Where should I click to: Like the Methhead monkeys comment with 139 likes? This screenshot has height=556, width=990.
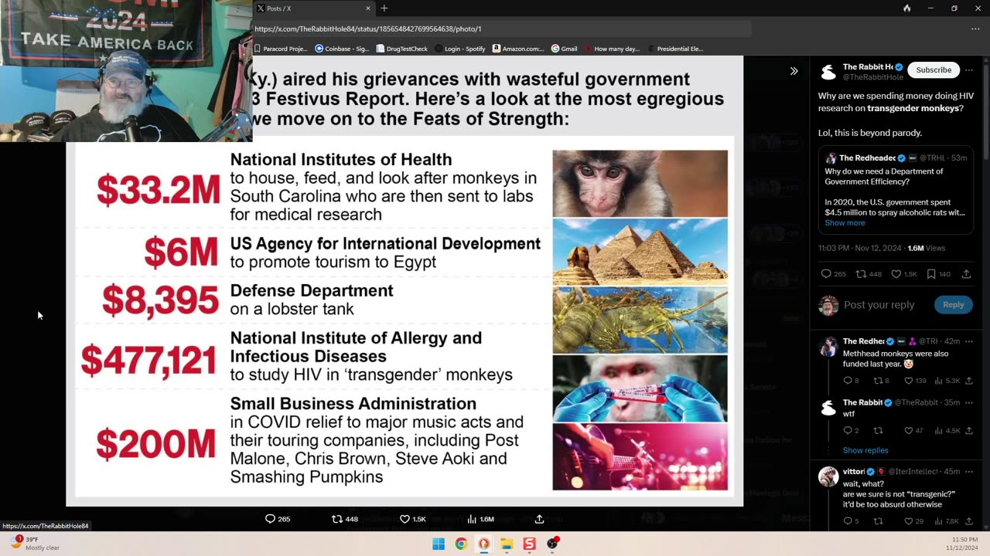pyautogui.click(x=909, y=381)
